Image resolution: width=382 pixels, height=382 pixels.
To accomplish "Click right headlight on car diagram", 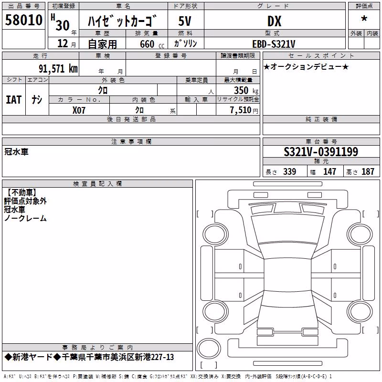I will pos(315,195).
